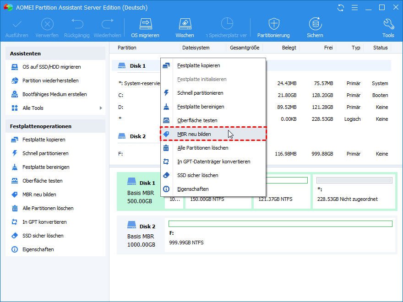
Task: Select In GPT-Datenträger konvertieren from the context menu
Action: point(213,162)
